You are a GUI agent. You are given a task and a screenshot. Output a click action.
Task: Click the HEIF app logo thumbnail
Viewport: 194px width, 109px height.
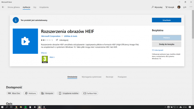(25, 41)
